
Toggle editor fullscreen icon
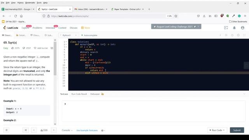click(244, 35)
